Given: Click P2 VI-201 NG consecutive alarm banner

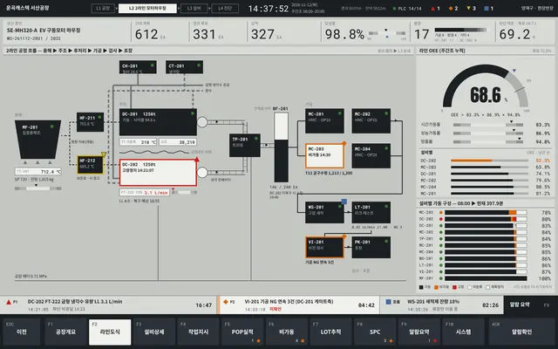Looking at the screenshot, I should [299, 305].
